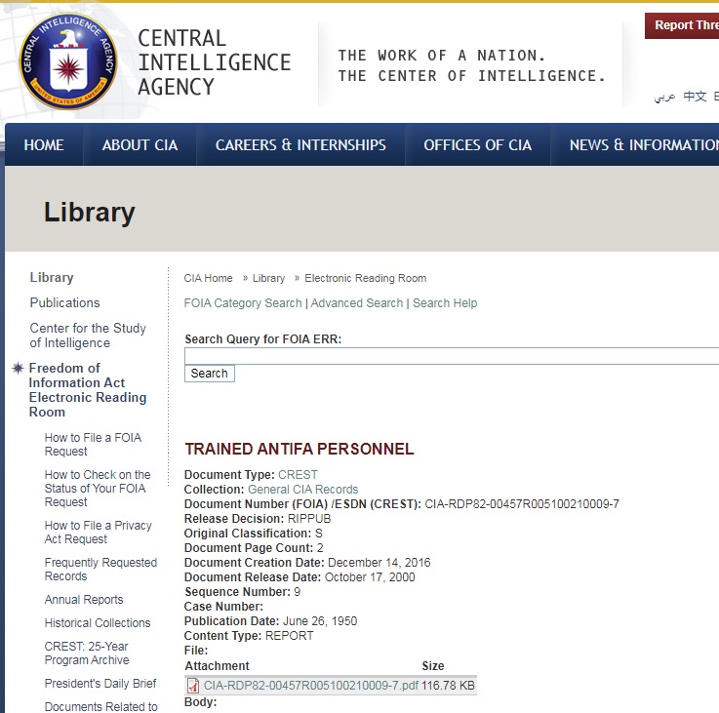Open the President's Daily Brief link
This screenshot has width=719, height=713.
[x=100, y=683]
